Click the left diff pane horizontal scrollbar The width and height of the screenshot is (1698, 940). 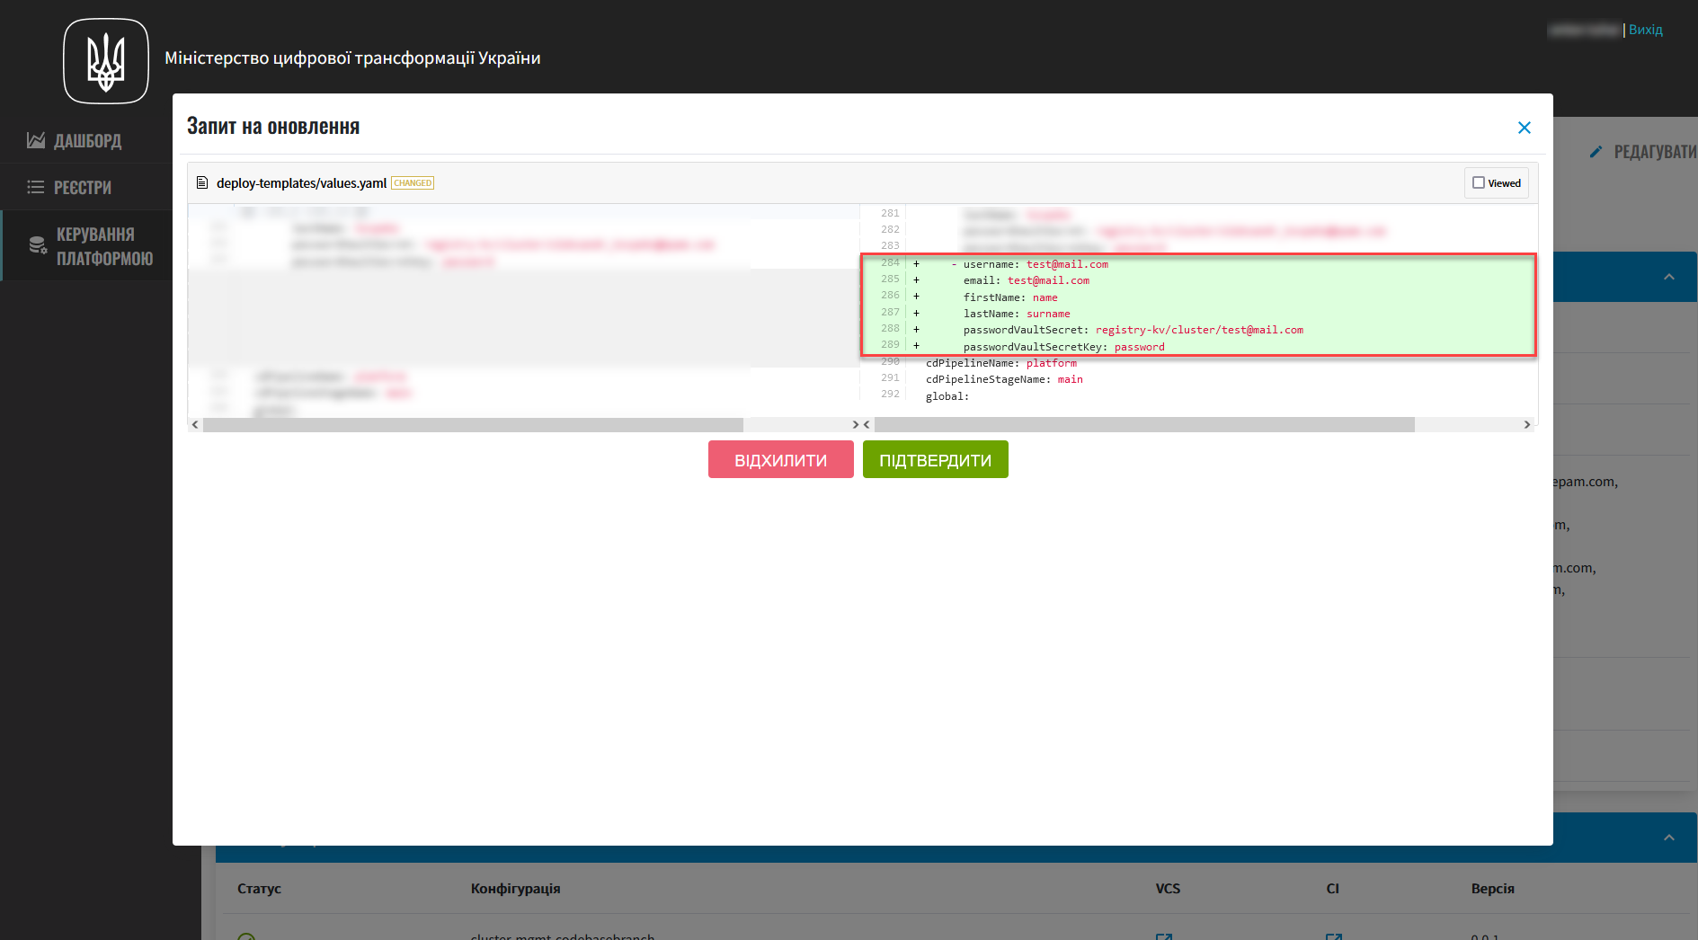pyautogui.click(x=473, y=424)
